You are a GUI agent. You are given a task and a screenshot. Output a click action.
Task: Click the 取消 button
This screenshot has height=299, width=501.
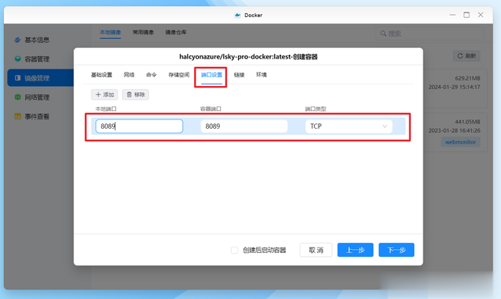(x=316, y=250)
